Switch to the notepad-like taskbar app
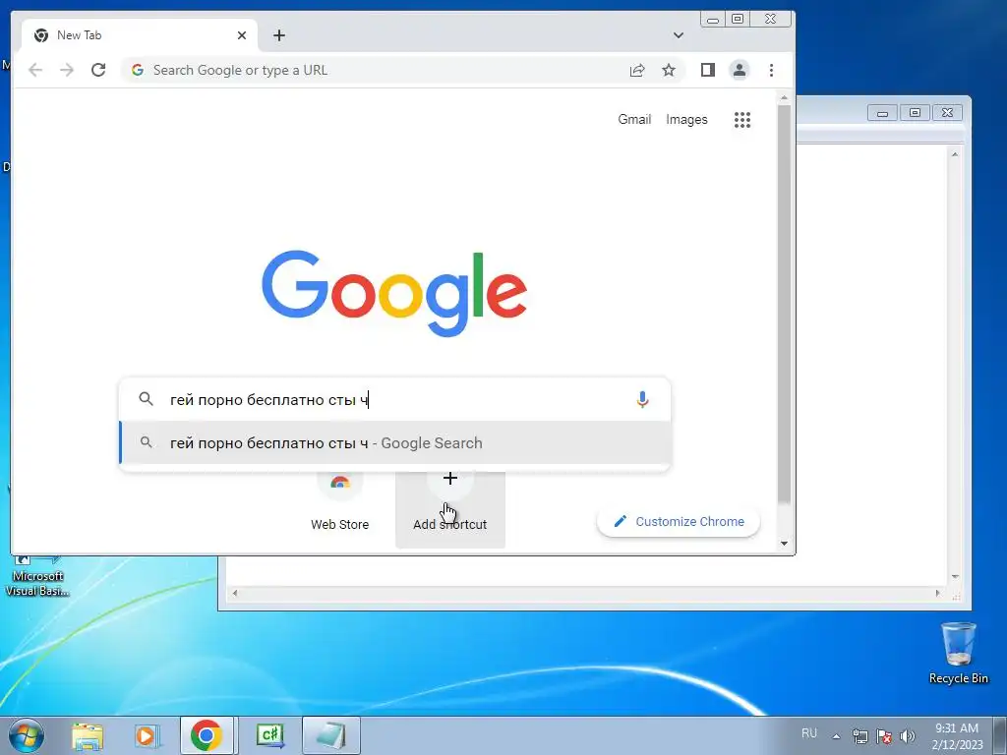Viewport: 1007px width, 755px height. tap(330, 735)
